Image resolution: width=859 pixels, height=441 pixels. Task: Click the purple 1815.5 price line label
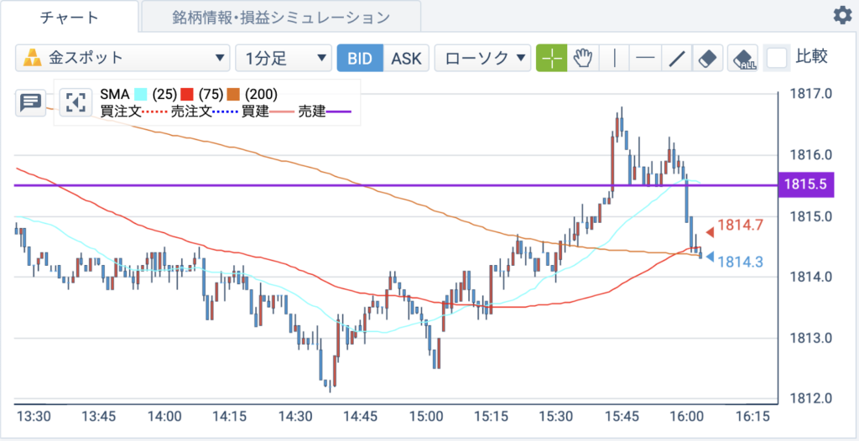coord(805,185)
